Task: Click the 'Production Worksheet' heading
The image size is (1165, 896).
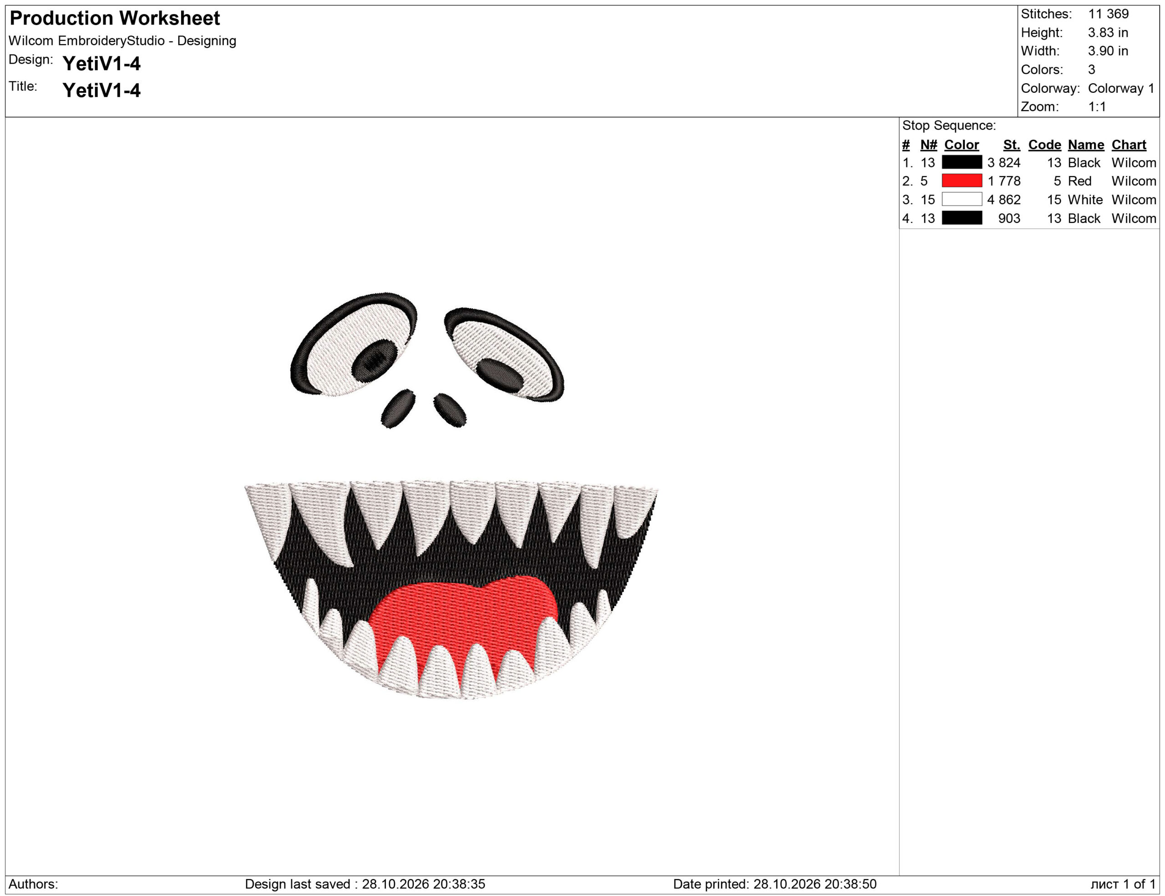Action: 115,18
